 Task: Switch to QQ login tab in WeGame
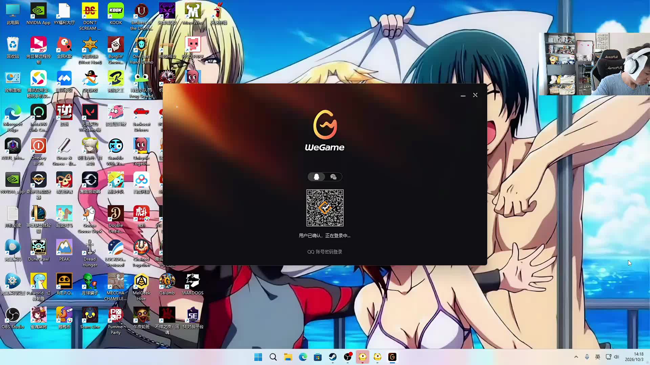click(317, 177)
